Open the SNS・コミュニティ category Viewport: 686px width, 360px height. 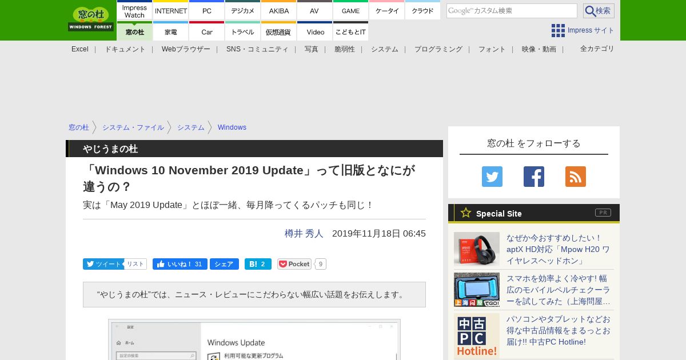(257, 49)
